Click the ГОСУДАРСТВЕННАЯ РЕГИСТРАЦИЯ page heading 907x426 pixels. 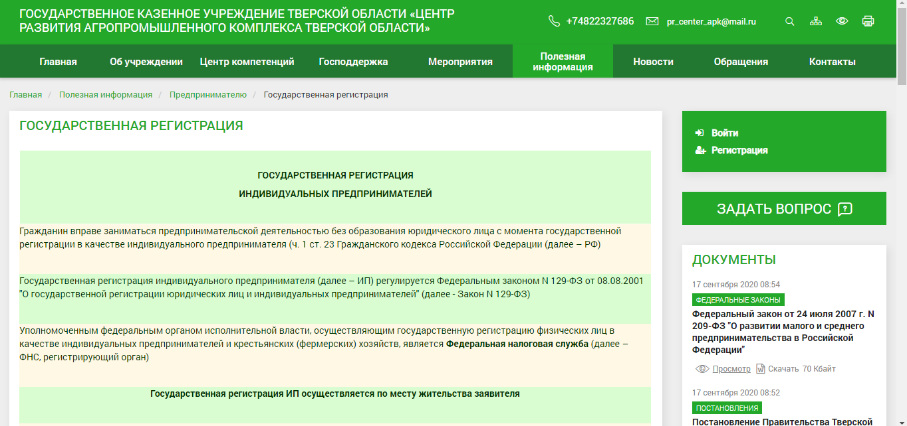tap(131, 125)
